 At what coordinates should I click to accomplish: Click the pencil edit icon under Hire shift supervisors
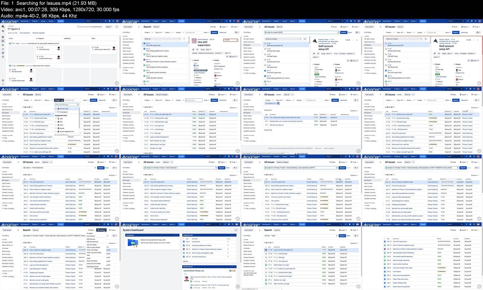193,49
